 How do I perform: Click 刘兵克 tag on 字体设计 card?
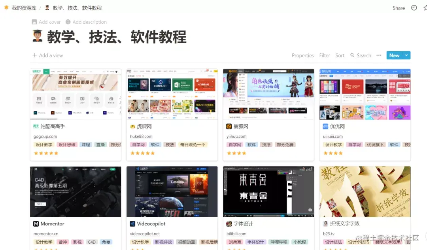[x=235, y=242]
